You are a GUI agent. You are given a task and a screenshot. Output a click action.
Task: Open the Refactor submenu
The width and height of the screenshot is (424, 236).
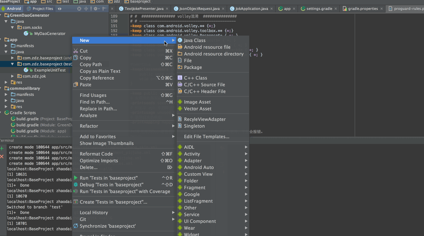point(124,126)
